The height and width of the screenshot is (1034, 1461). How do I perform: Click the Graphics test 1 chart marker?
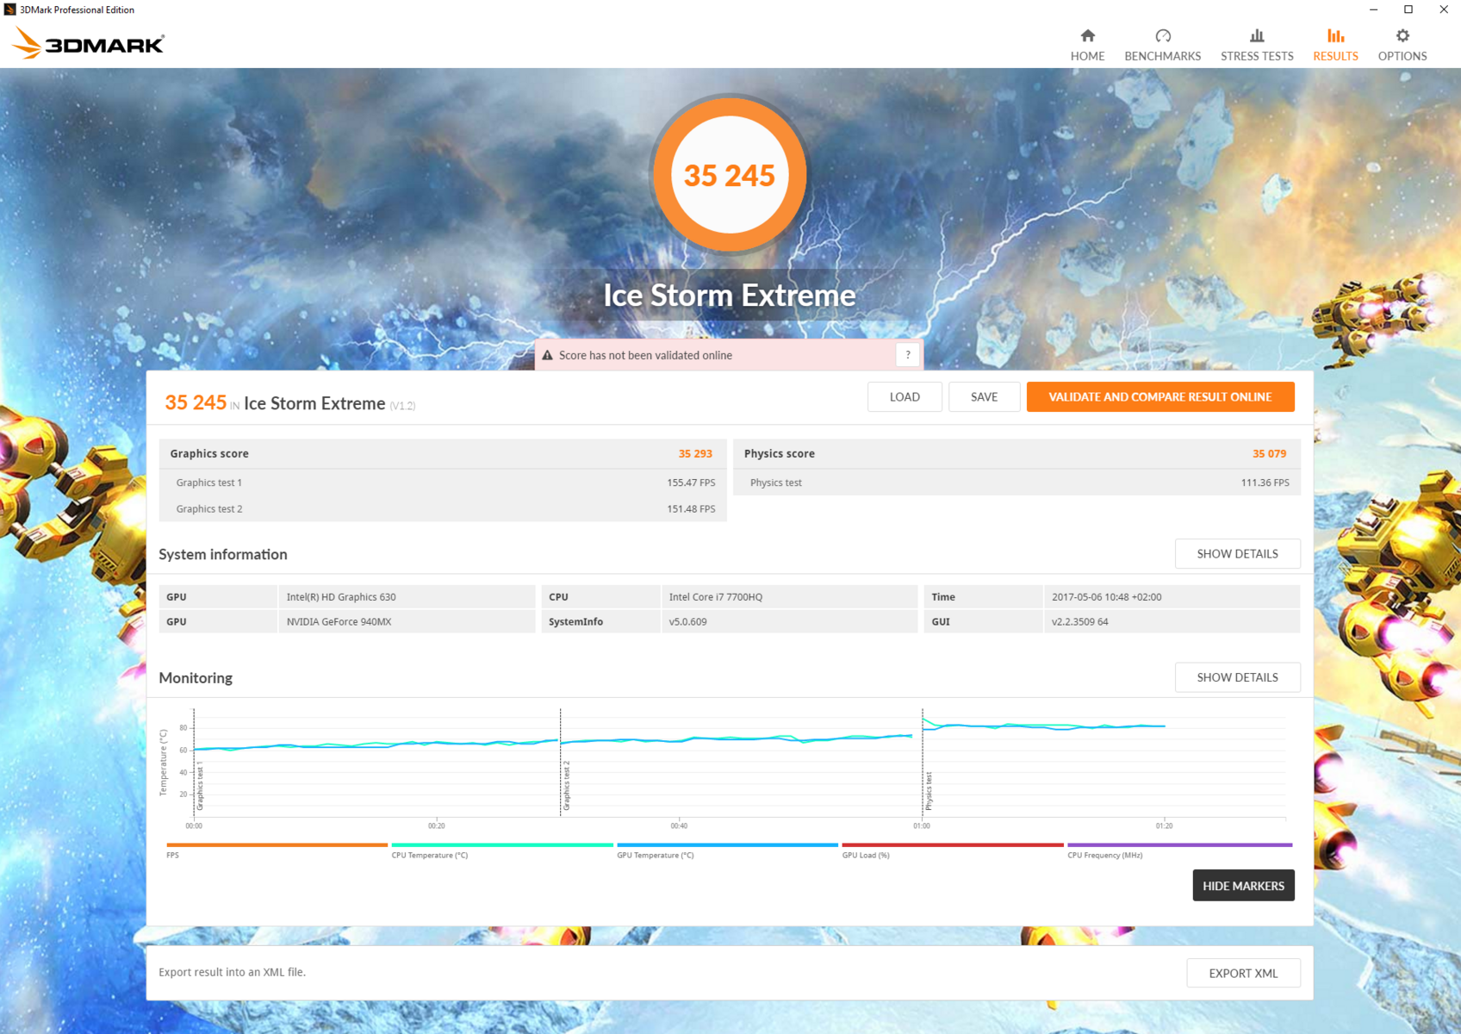point(201,786)
